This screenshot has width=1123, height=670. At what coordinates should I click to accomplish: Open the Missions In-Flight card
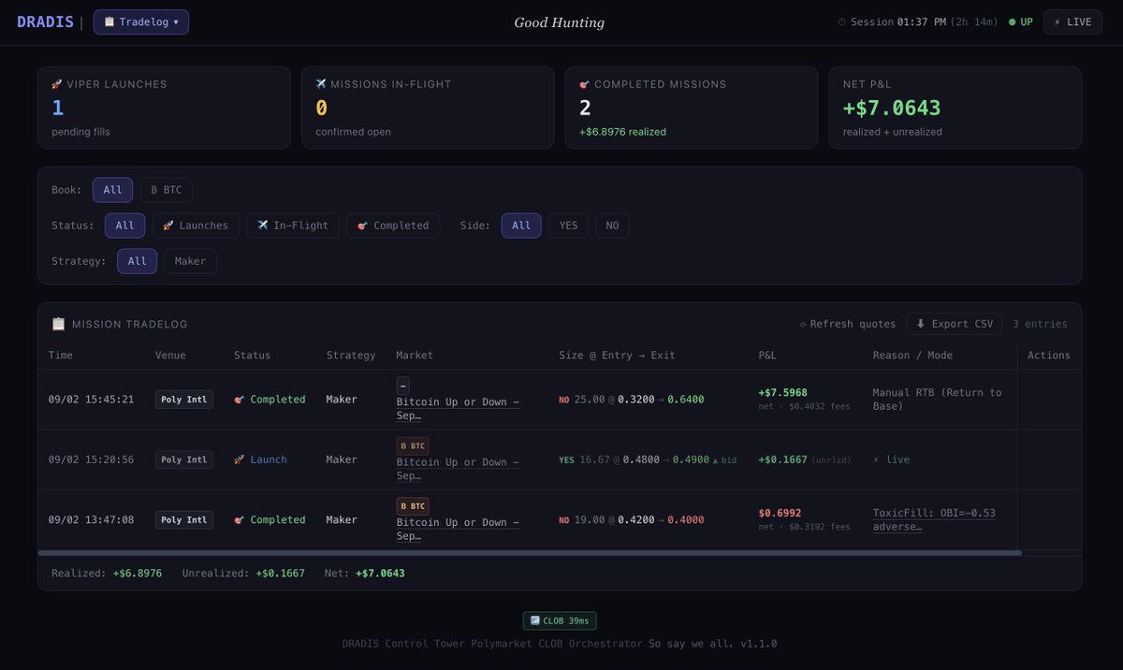click(428, 108)
